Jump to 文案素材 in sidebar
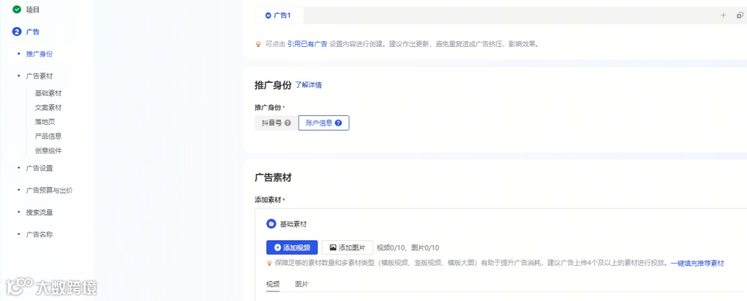The image size is (747, 301). pyautogui.click(x=48, y=108)
